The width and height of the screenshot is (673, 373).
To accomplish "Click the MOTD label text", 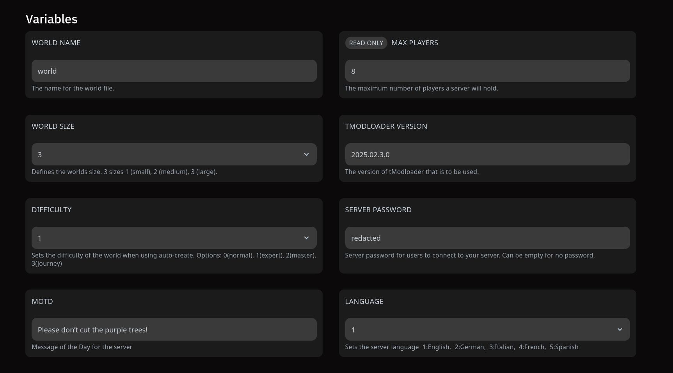I will coord(42,302).
